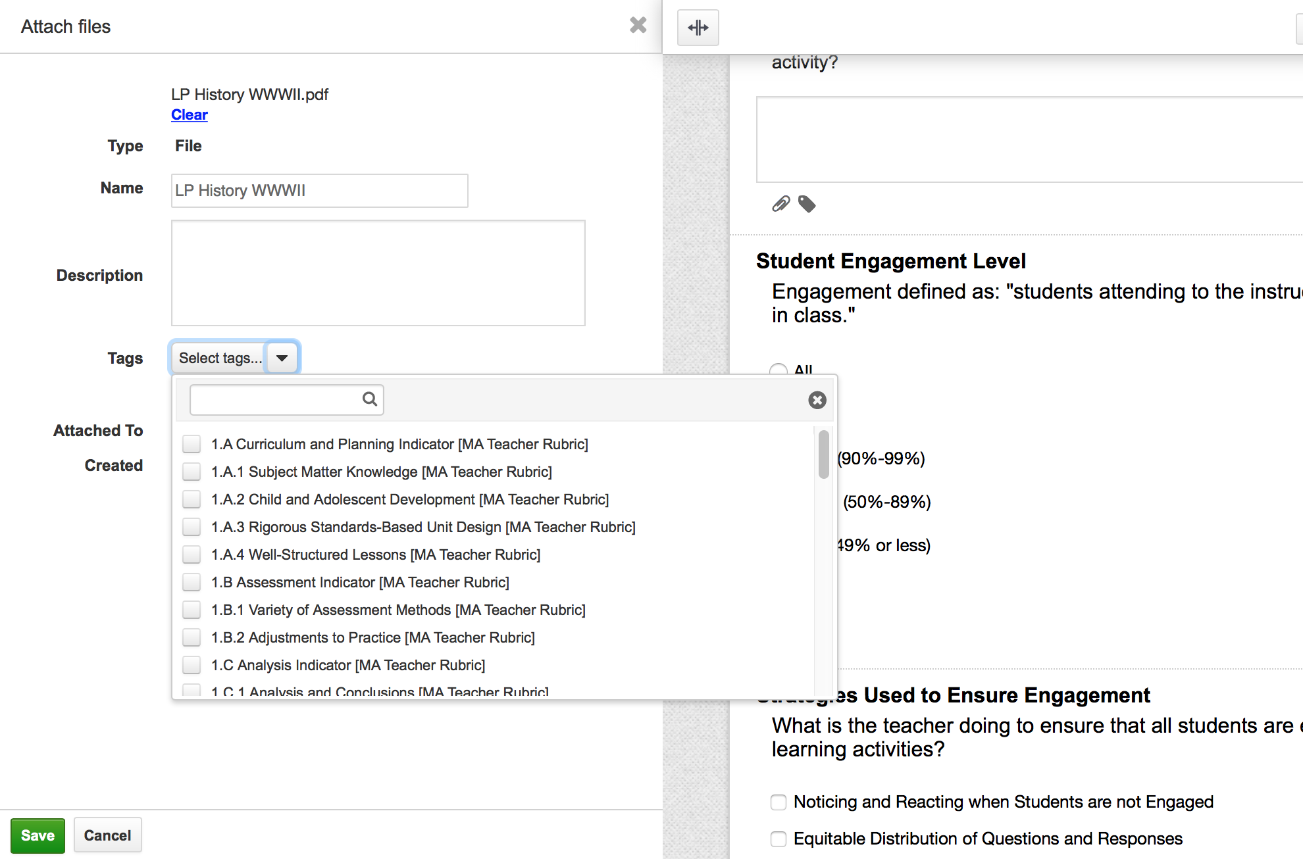Click the tag list scrollbar thumb
Viewport: 1303px width, 859px height.
[823, 454]
